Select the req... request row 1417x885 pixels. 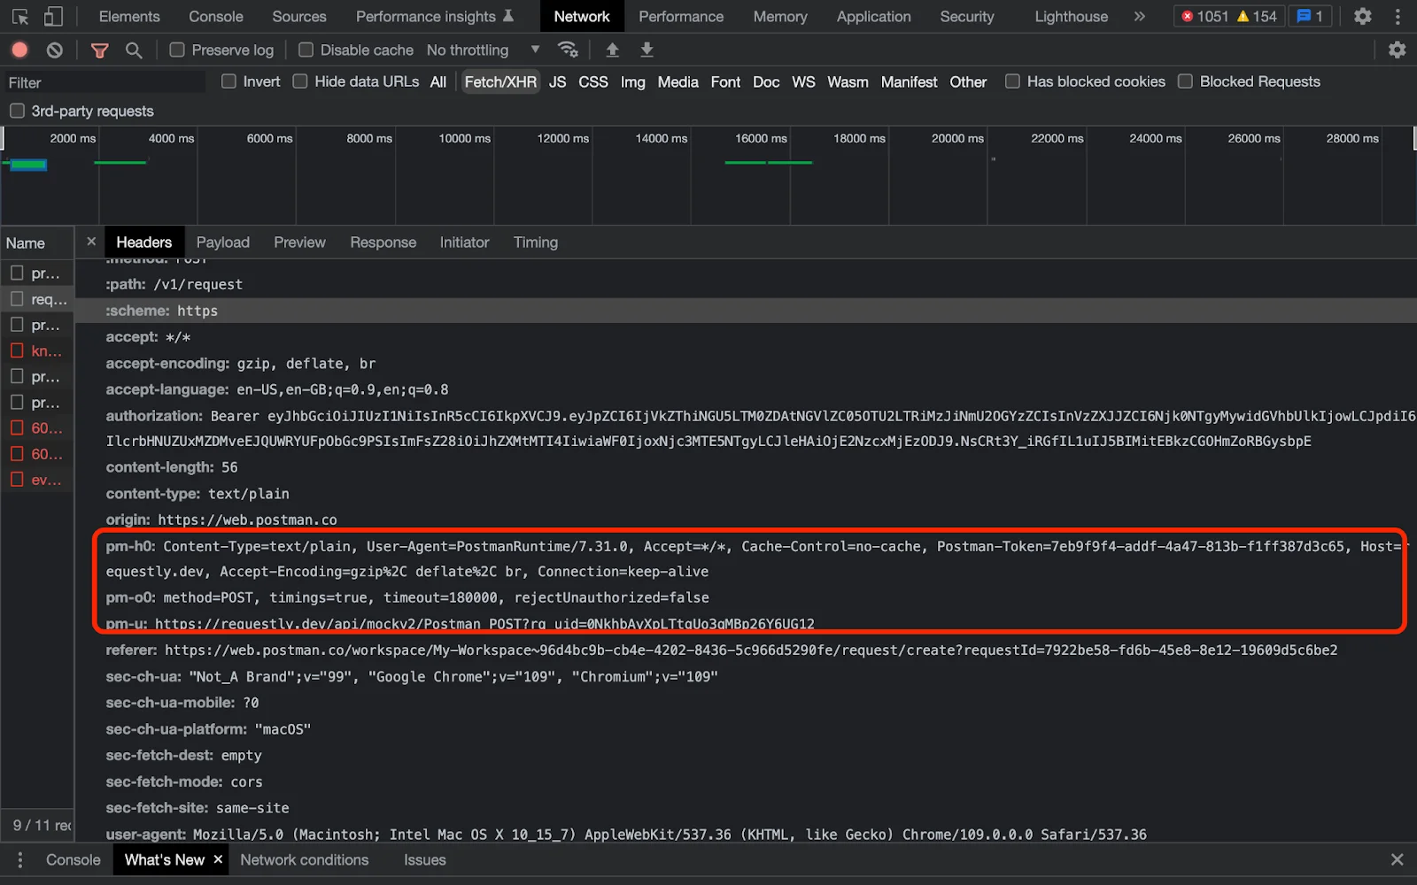click(x=37, y=299)
